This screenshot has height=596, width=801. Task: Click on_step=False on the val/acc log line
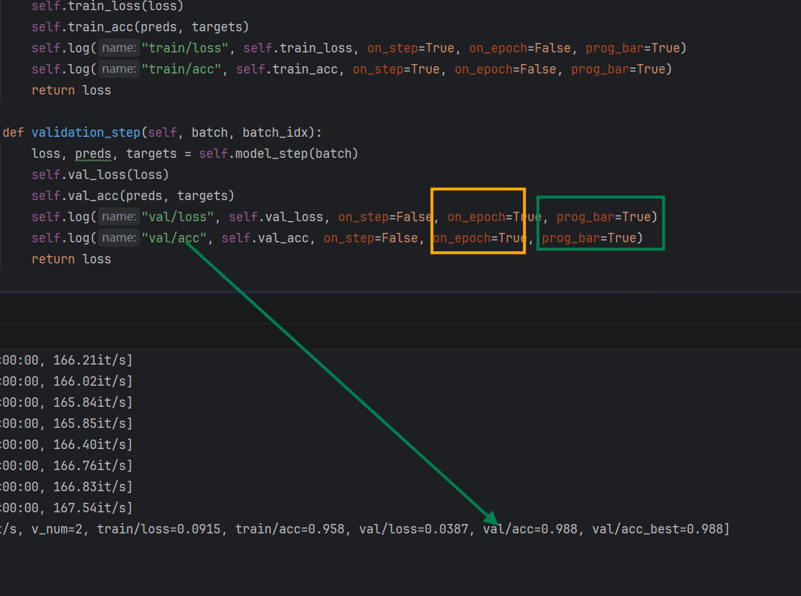coord(371,238)
